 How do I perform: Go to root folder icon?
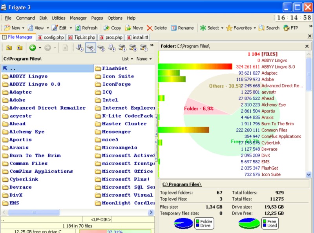click(x=9, y=48)
